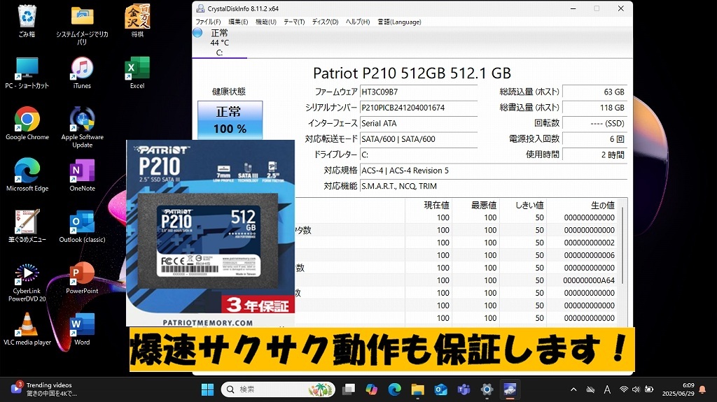The image size is (717, 402).
Task: Open OneNote desktop shortcut
Action: point(83,175)
